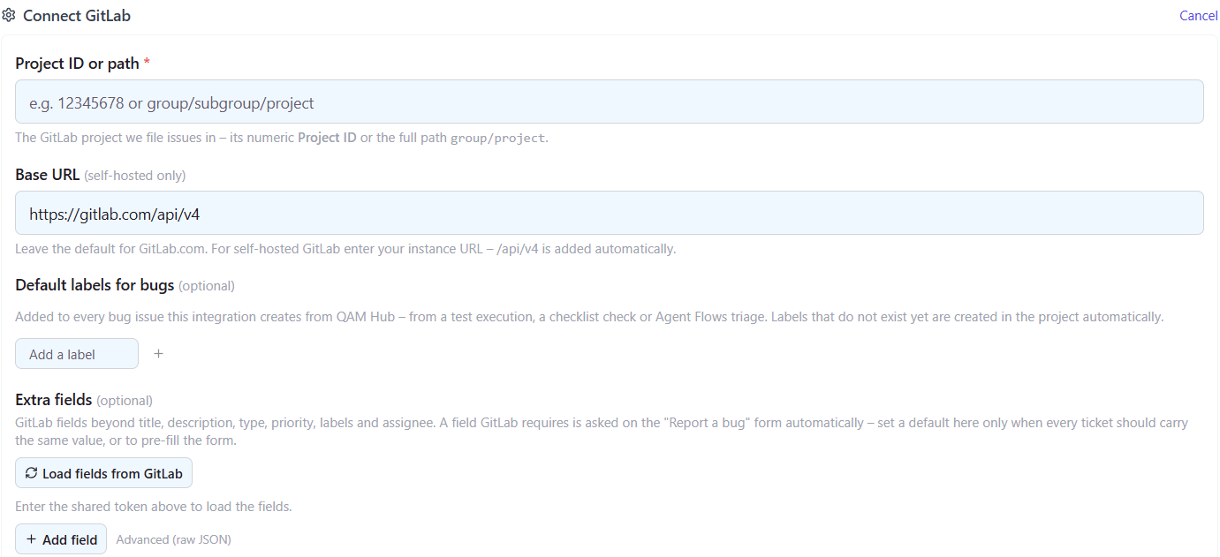Click the Add field button
The height and width of the screenshot is (557, 1220).
(61, 539)
